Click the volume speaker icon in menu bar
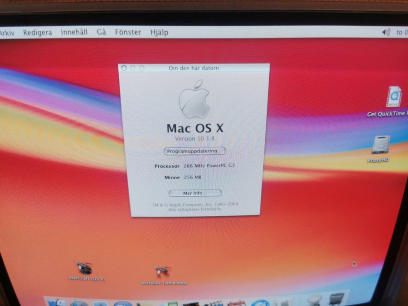 point(386,32)
